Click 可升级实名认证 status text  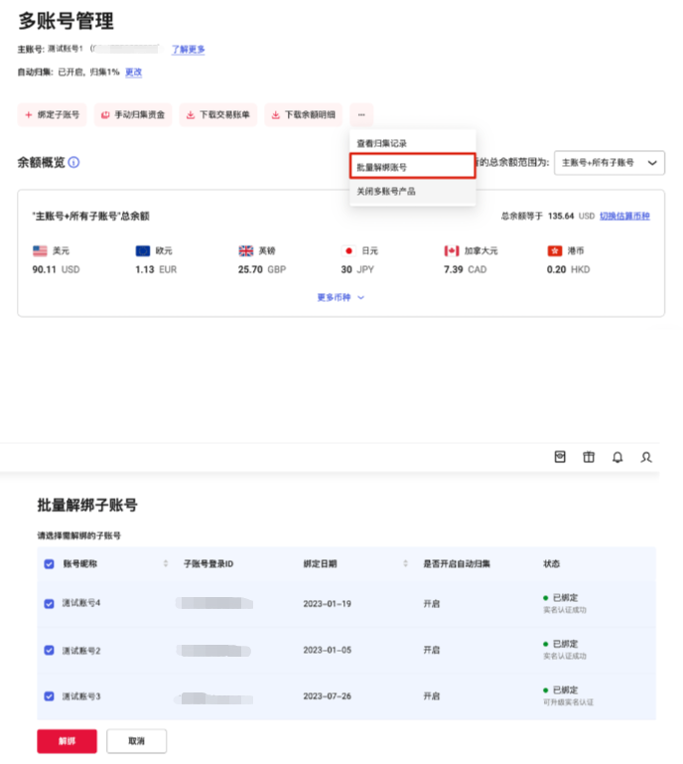tap(569, 702)
